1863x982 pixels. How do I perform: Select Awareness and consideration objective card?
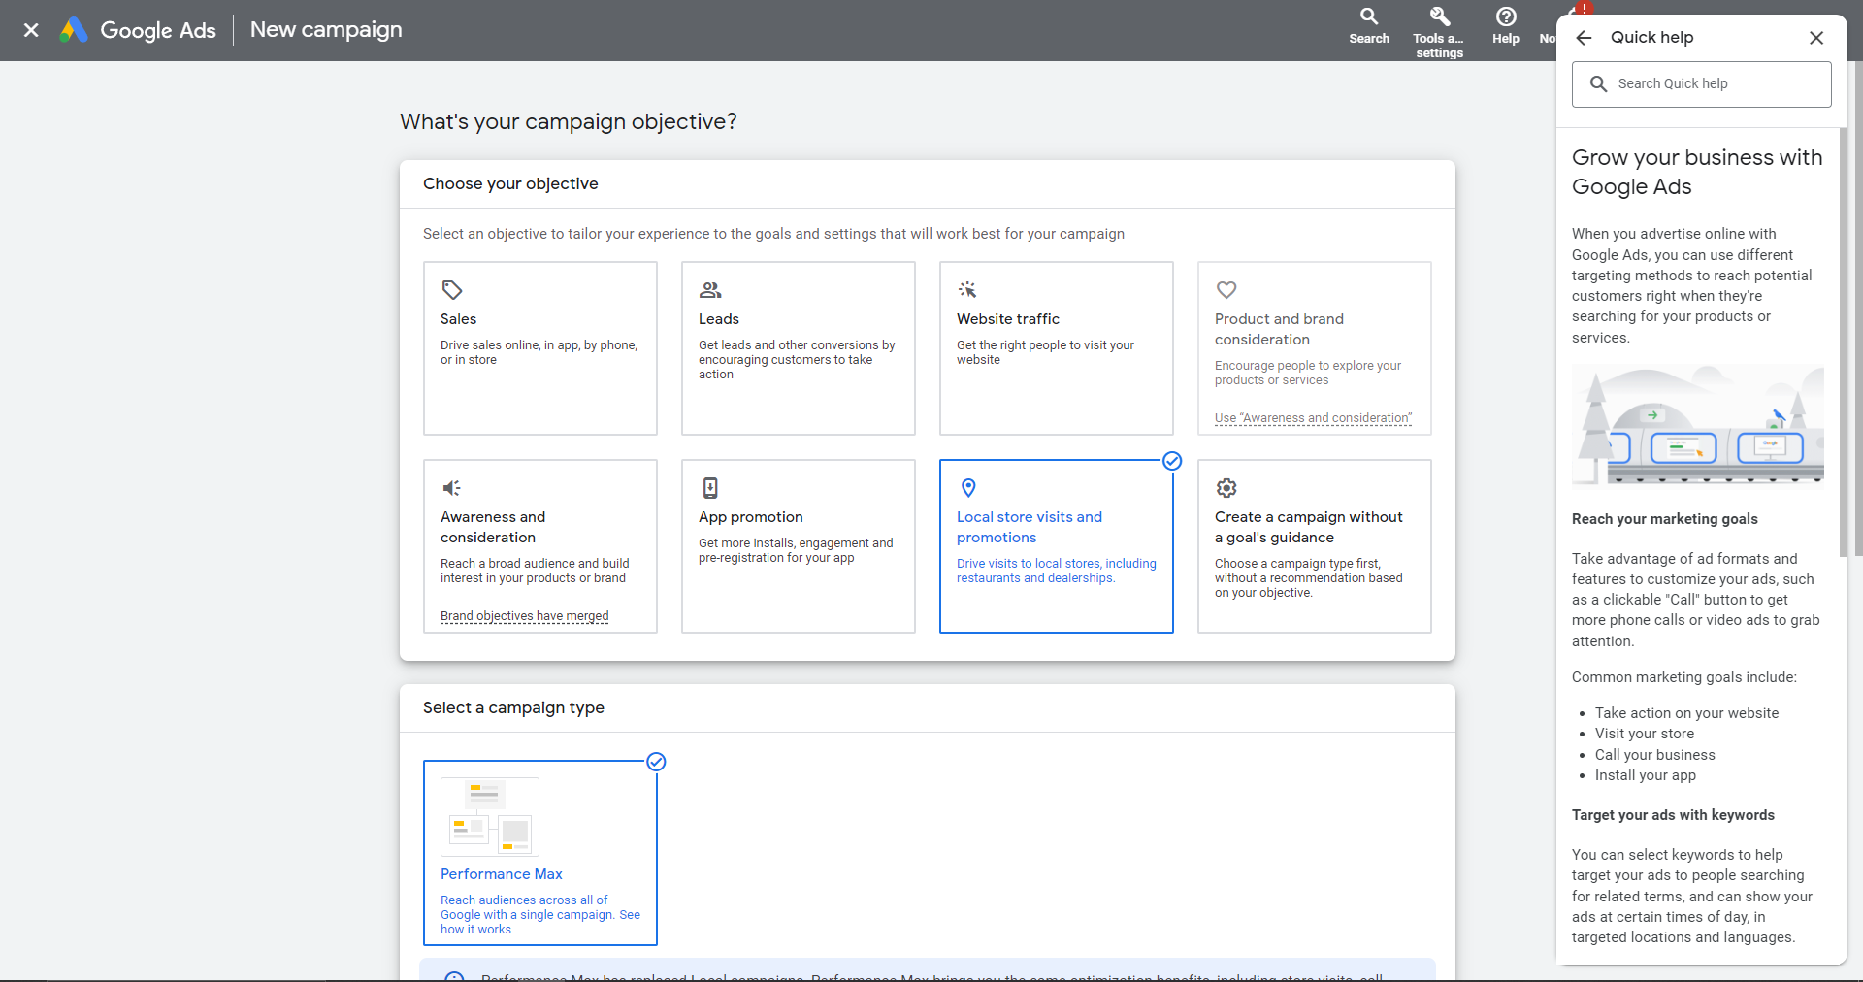pyautogui.click(x=540, y=546)
